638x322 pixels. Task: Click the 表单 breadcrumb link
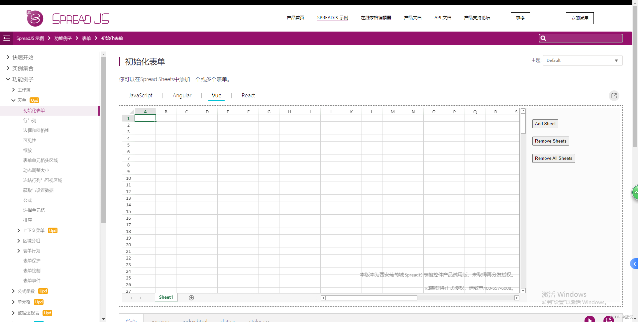[x=86, y=38]
